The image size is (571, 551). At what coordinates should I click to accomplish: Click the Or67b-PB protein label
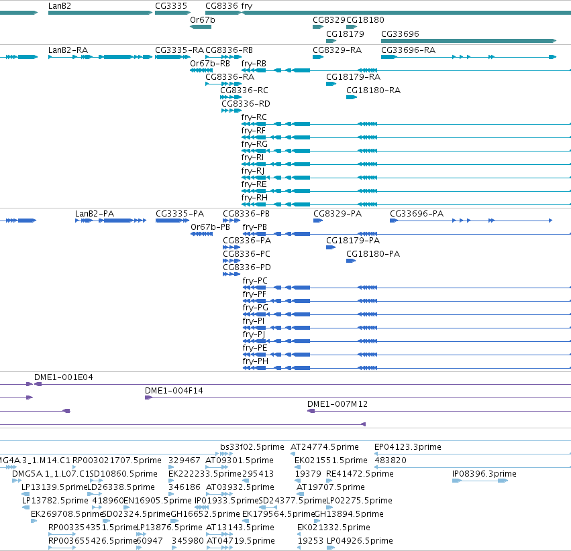210,227
